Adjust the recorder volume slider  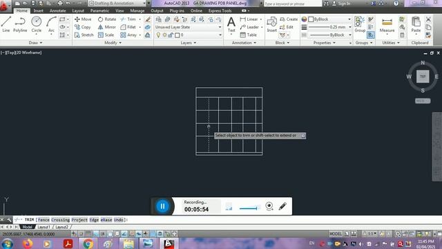pyautogui.click(x=249, y=208)
